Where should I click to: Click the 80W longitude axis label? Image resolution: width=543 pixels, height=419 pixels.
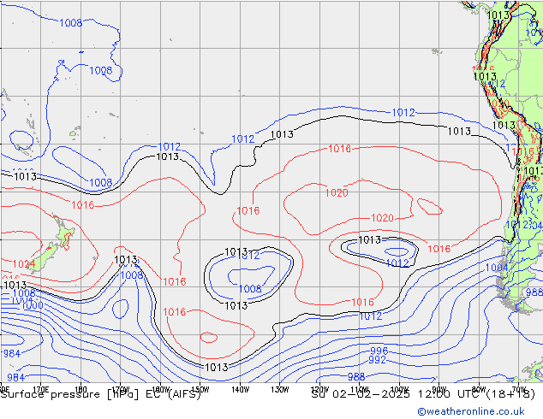479,389
